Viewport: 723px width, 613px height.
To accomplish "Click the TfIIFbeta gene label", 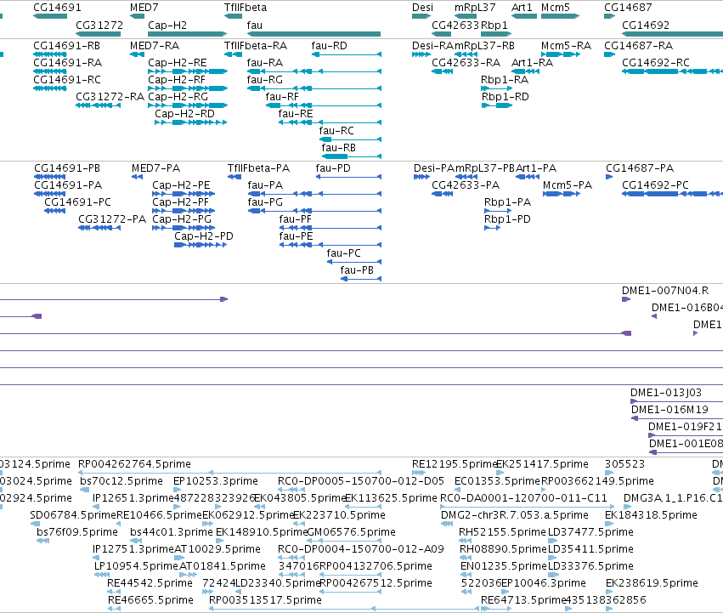I will coord(246,8).
